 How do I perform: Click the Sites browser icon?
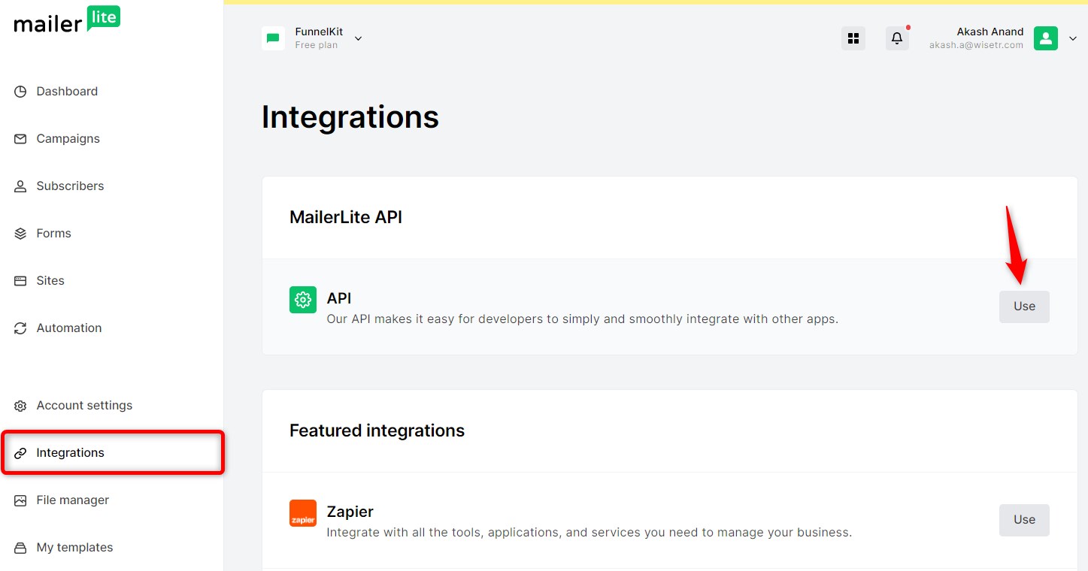pyautogui.click(x=20, y=281)
